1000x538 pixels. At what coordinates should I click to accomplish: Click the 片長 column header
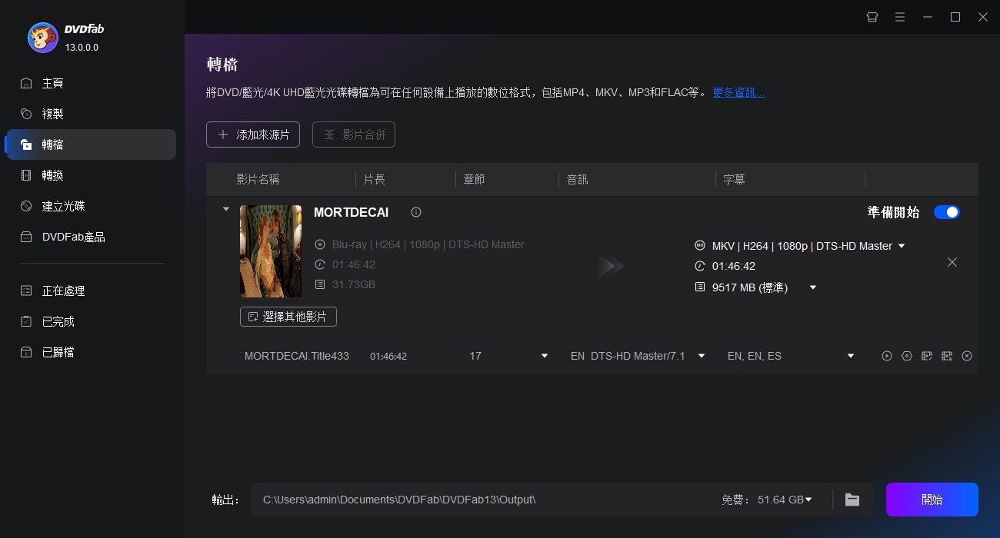click(x=374, y=179)
